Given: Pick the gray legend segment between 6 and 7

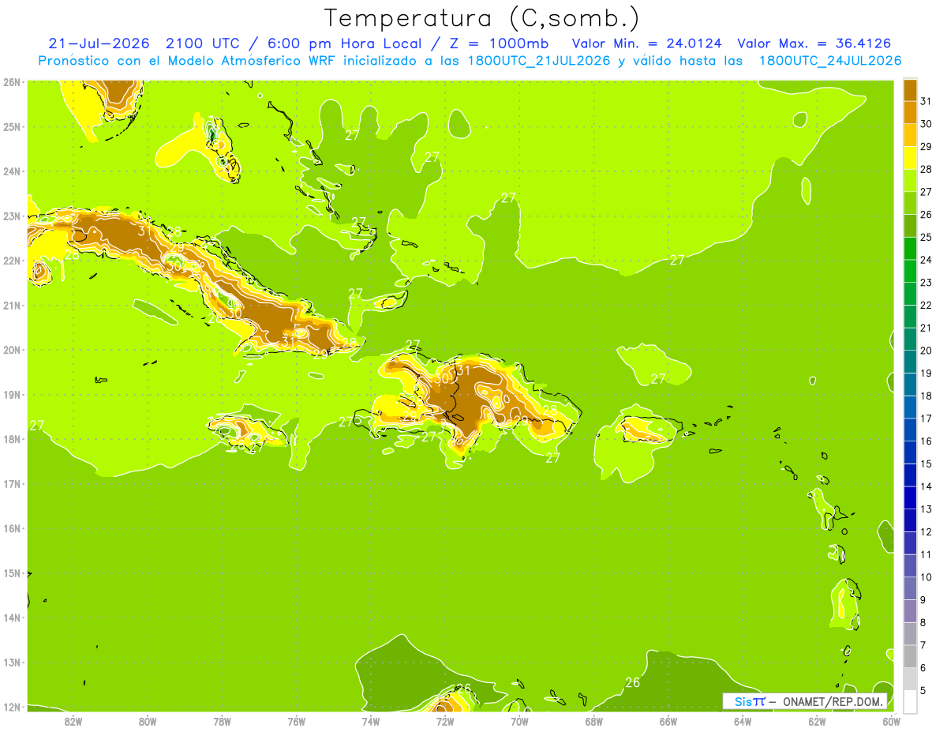Looking at the screenshot, I should [910, 657].
